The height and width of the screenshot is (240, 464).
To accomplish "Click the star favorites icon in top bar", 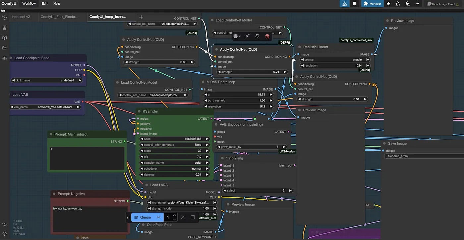I will click(388, 4).
